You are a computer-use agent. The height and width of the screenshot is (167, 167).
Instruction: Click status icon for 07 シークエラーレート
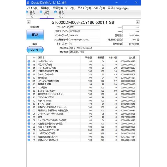(29, 74)
